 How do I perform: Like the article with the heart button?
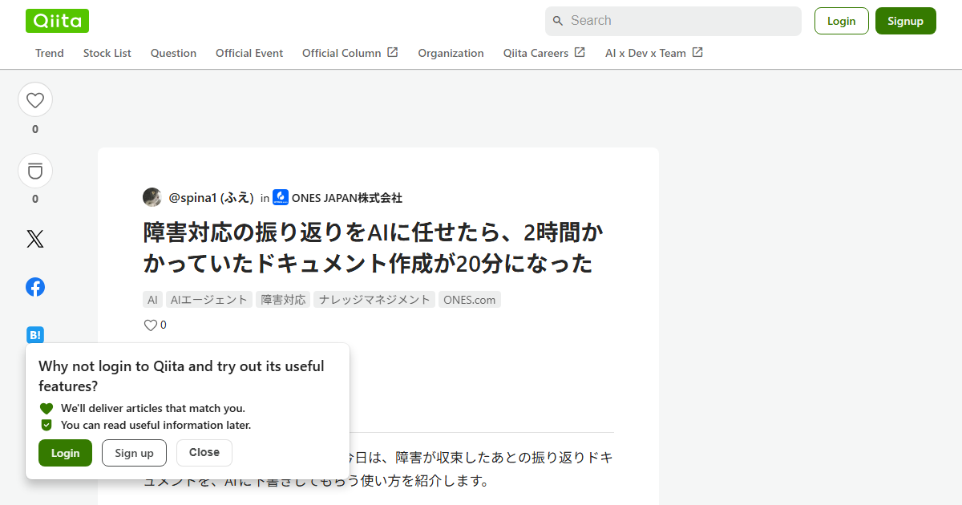(x=35, y=100)
